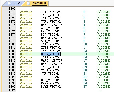114x92 pixels.
Task: Click the //00C3H comment
Action: click(103, 77)
